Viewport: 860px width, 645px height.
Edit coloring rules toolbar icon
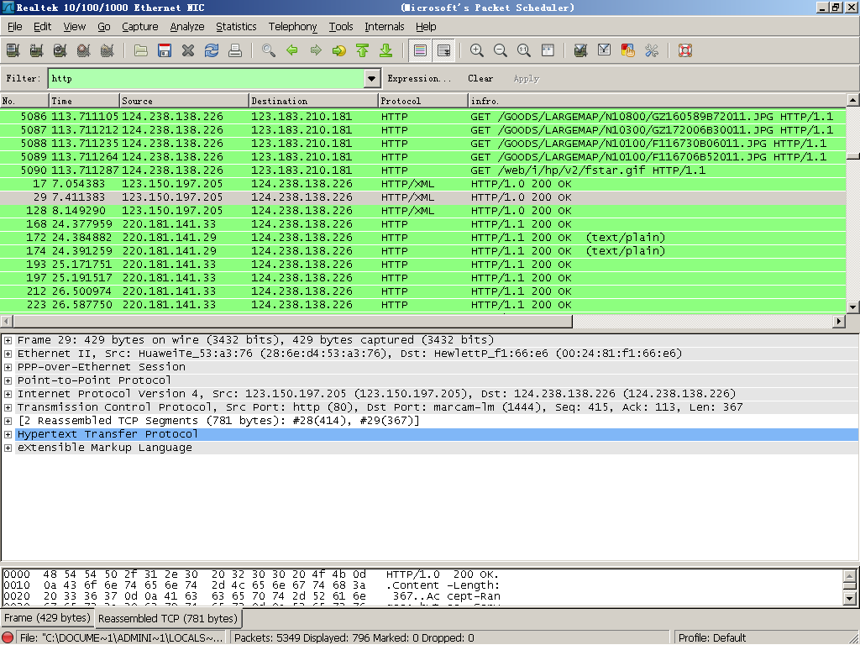point(628,50)
